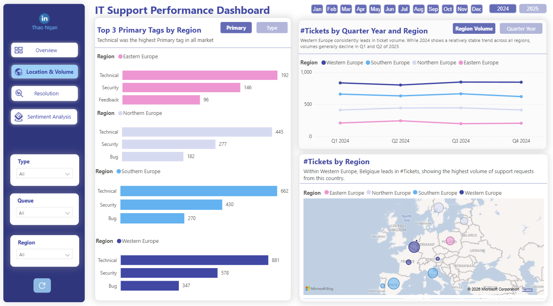Switch line chart to Quarter Year
This screenshot has width=553, height=306.
[521, 29]
